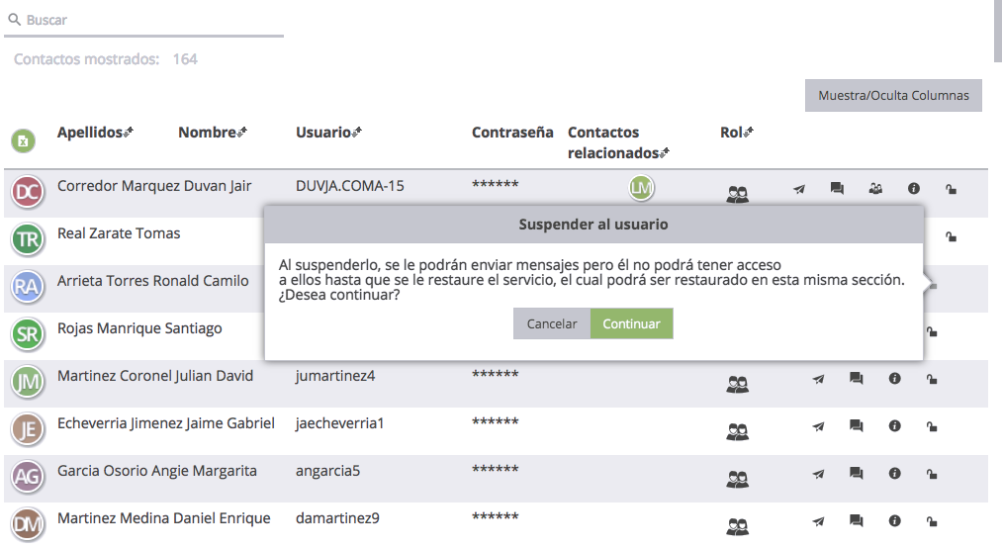This screenshot has height=549, width=1002.
Task: Toggle suspend lock for Garcia Osorio Angie Margarita
Action: click(x=932, y=474)
